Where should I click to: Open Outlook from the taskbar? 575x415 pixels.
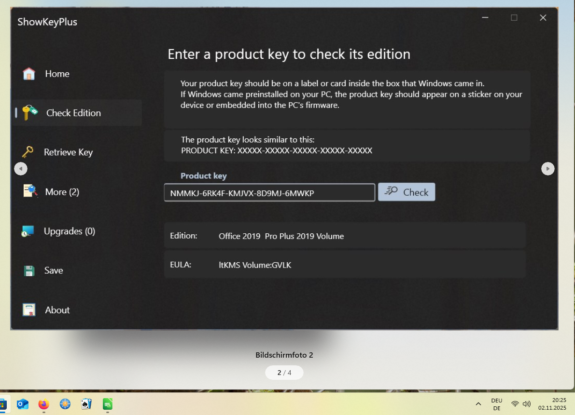tap(22, 404)
